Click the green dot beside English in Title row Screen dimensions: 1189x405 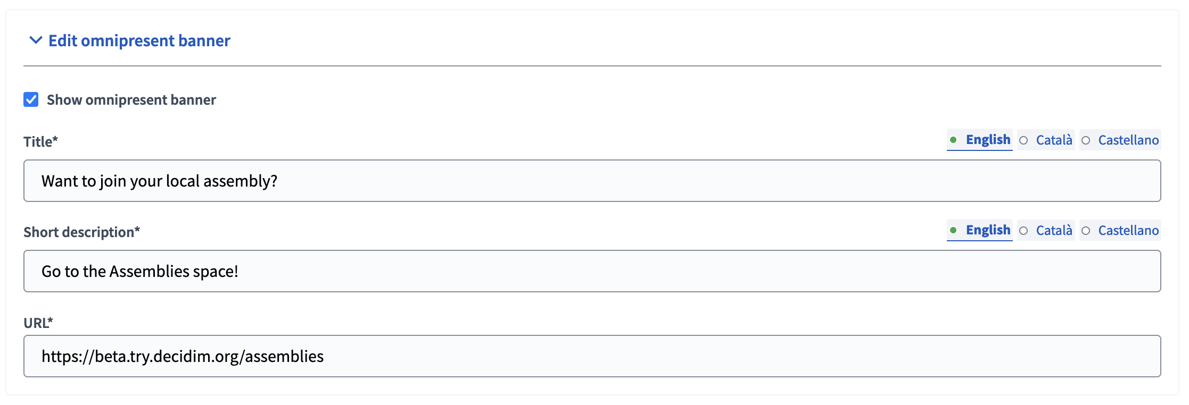click(x=954, y=140)
